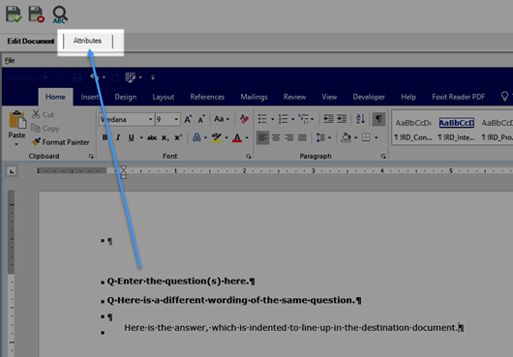Toggle subscript formatting

(166, 138)
